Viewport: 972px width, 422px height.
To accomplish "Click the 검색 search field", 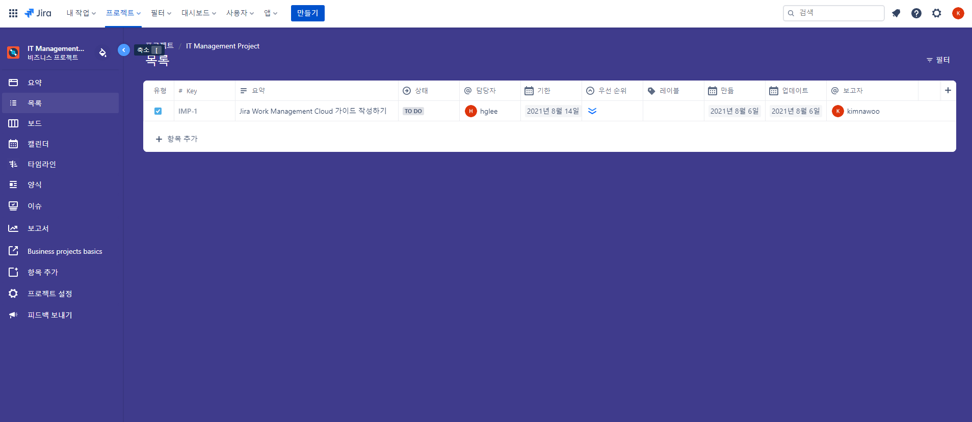I will pyautogui.click(x=834, y=13).
